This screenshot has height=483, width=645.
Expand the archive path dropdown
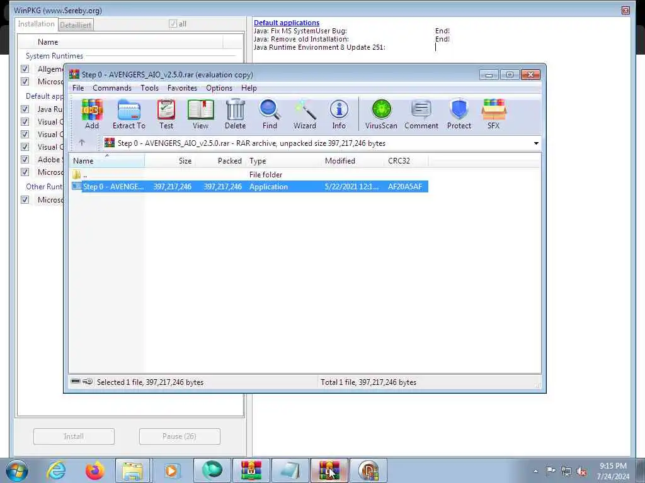click(536, 143)
